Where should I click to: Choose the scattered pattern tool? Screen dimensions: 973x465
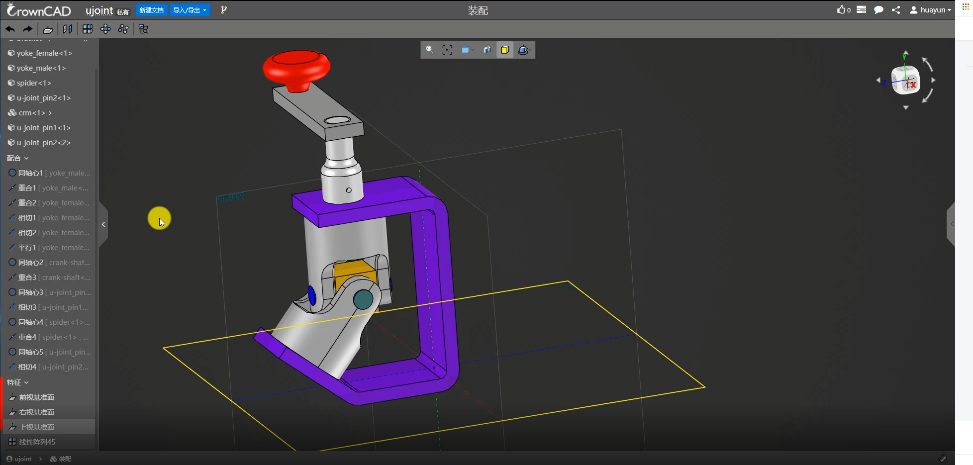(123, 29)
